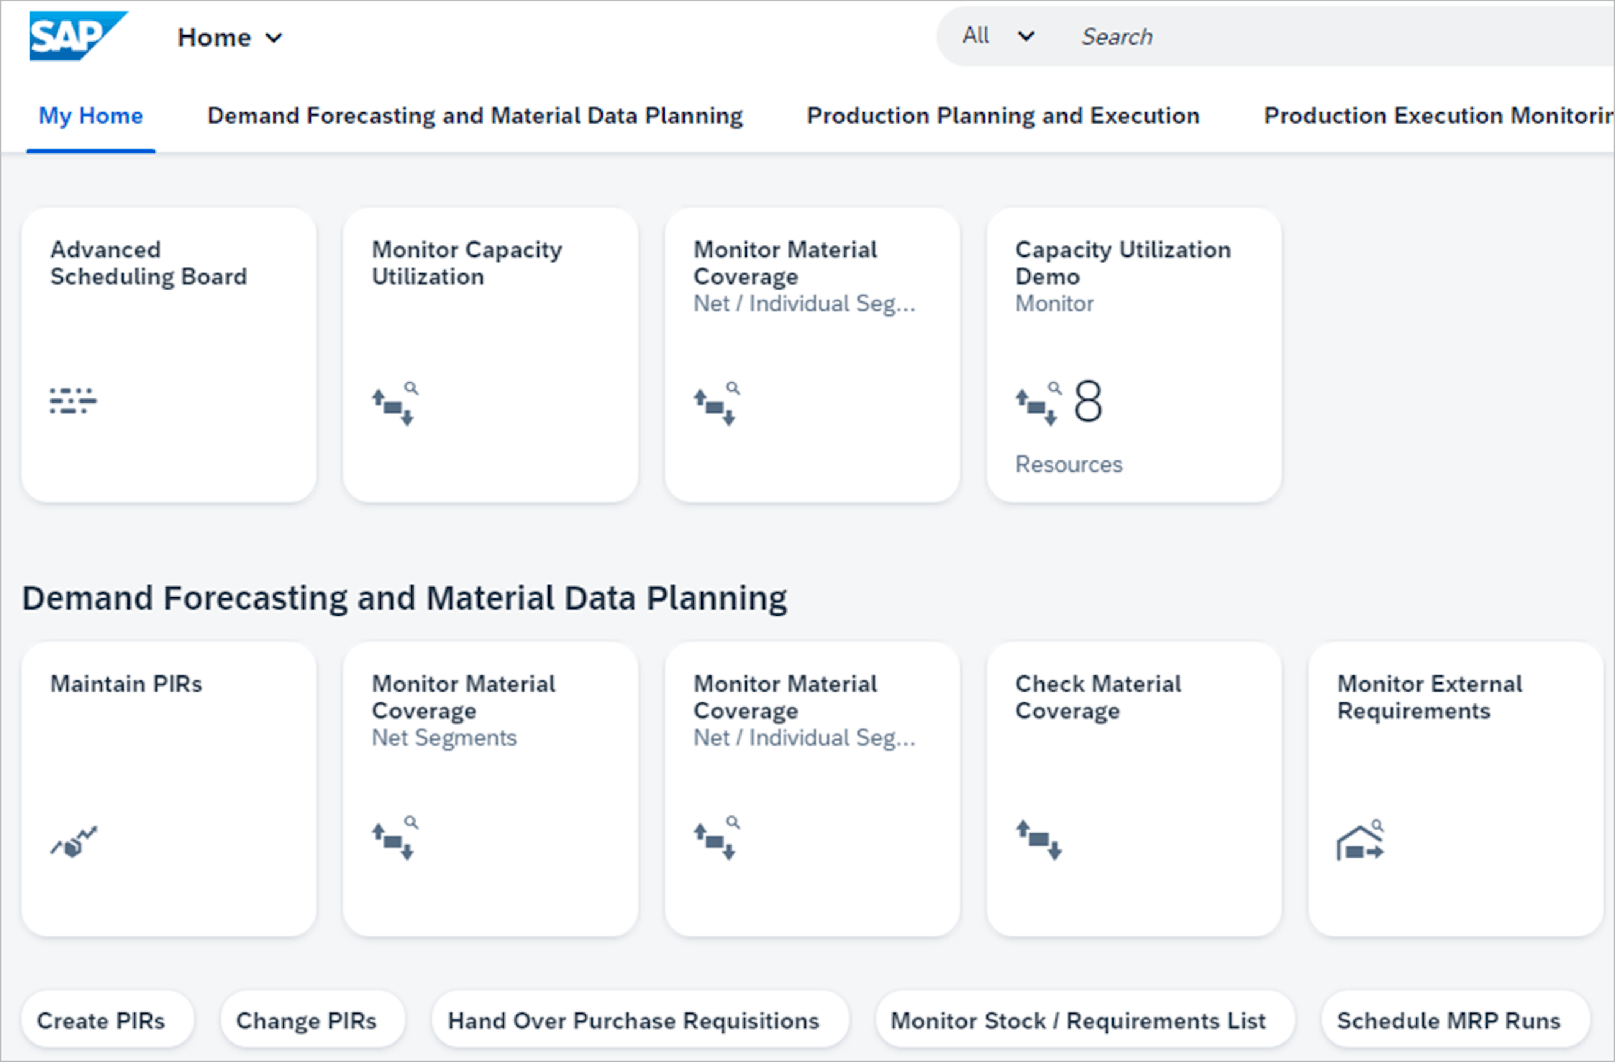Viewport: 1615px width, 1062px height.
Task: Click Monitor Material Coverage icon in top row
Action: [717, 404]
